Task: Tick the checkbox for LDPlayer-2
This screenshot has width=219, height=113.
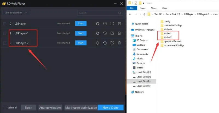Action: pos(5,43)
